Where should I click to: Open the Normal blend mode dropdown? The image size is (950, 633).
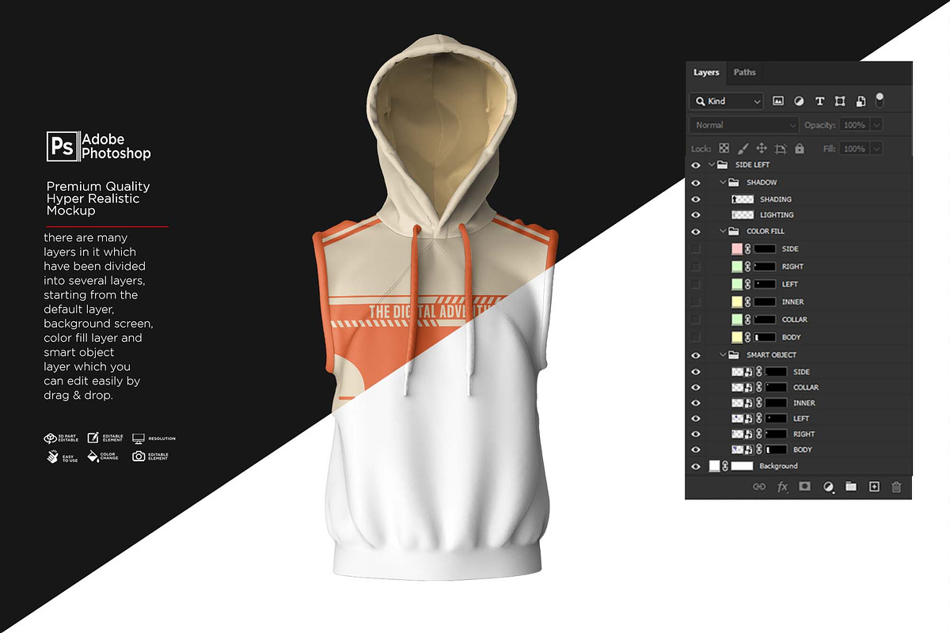click(x=745, y=125)
